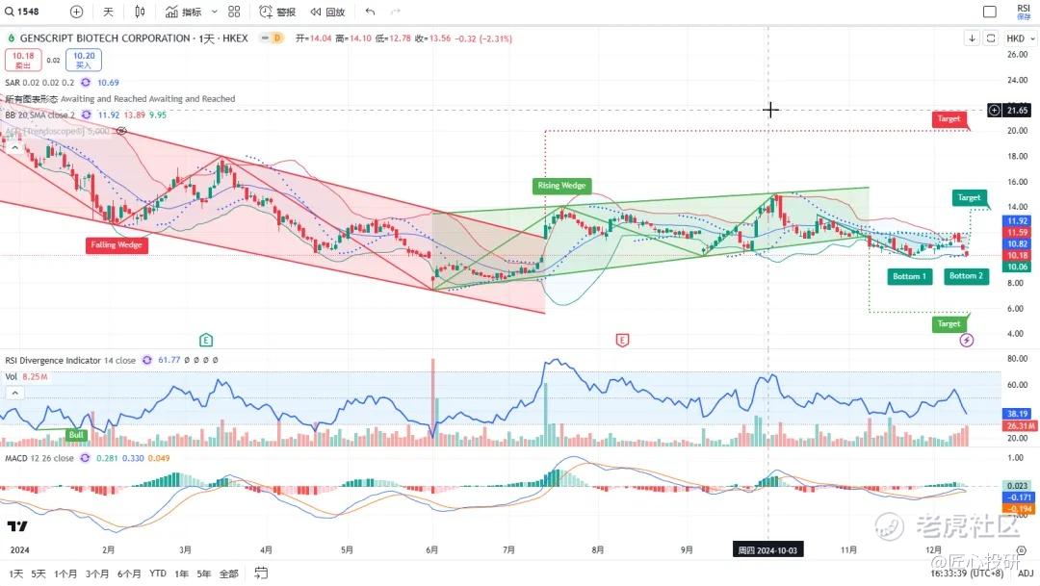Open the layout setup square icon
Image resolution: width=1040 pixels, height=586 pixels.
(990, 12)
